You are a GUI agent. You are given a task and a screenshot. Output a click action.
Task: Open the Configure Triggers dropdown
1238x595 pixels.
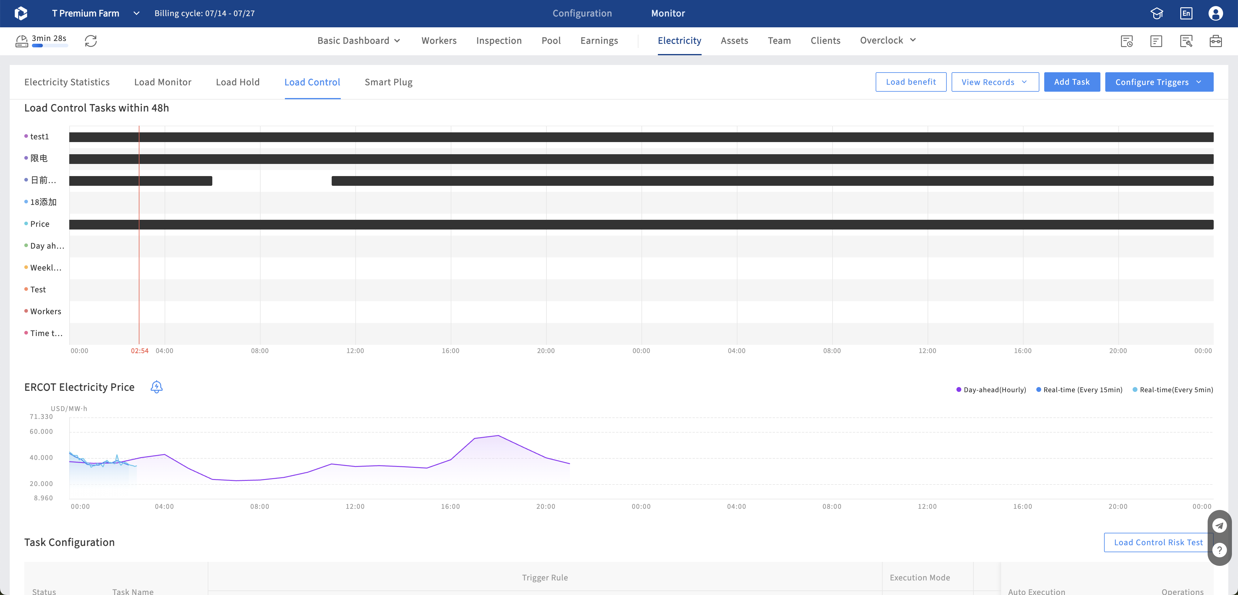[x=1159, y=82]
